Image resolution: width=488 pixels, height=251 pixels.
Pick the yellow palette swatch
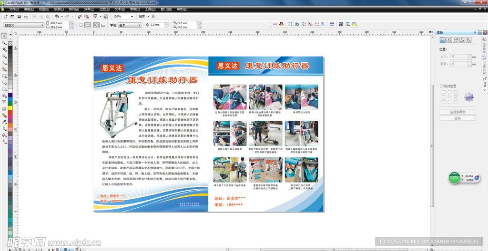pos(10,108)
